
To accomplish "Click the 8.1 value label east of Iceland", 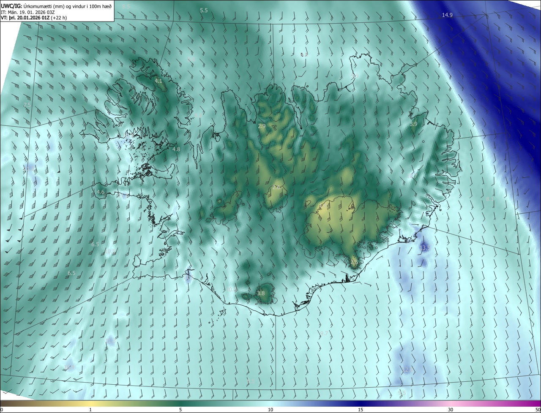I will point(490,199).
